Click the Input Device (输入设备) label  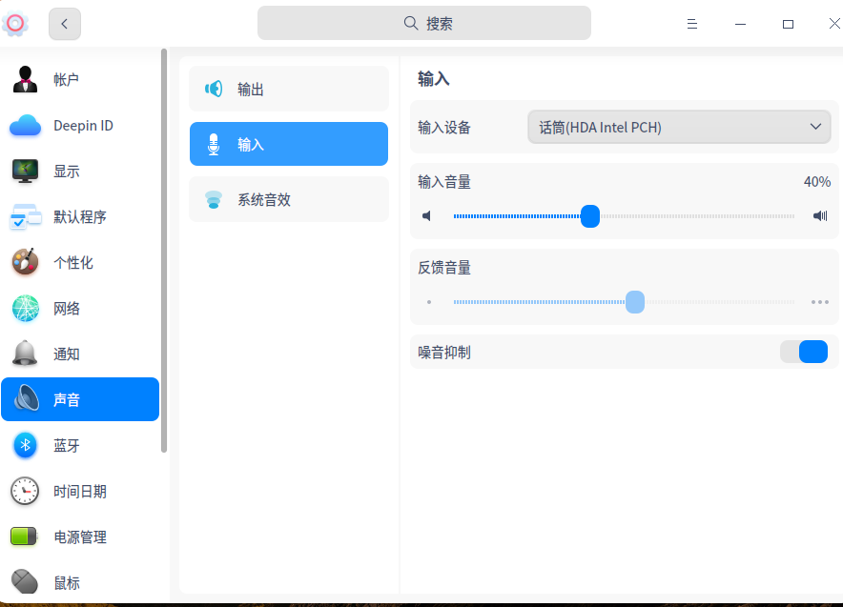[x=444, y=128]
